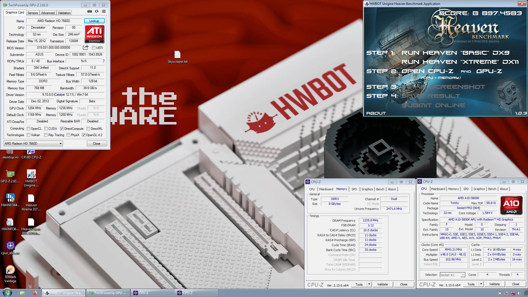
Task: Click the ATI Radeon logo in GPU-Z
Action: point(94,34)
